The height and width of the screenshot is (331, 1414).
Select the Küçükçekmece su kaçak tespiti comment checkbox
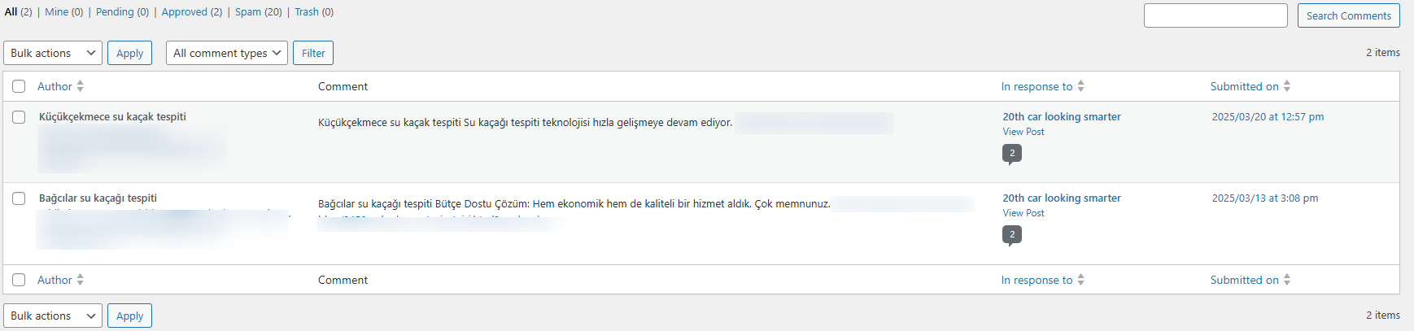19,117
